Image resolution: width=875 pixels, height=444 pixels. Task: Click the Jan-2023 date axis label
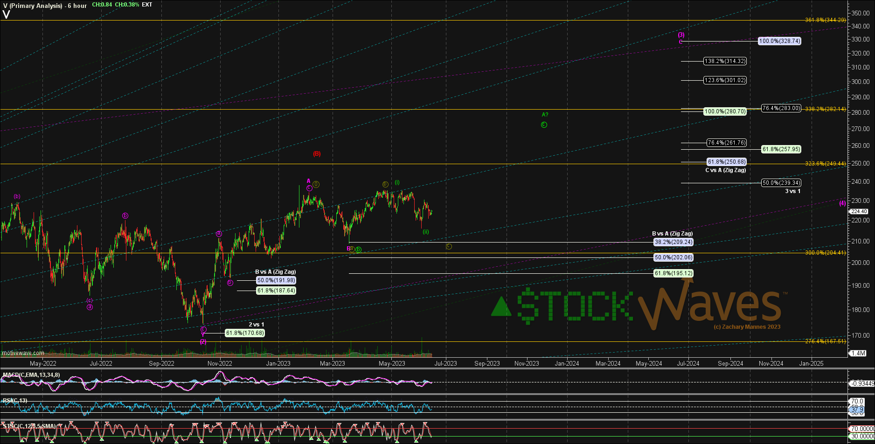(x=278, y=363)
